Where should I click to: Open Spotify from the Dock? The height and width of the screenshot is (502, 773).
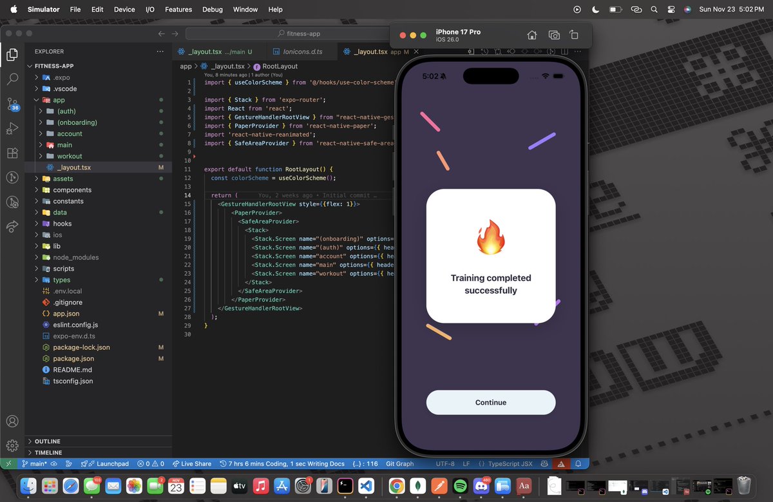click(460, 485)
